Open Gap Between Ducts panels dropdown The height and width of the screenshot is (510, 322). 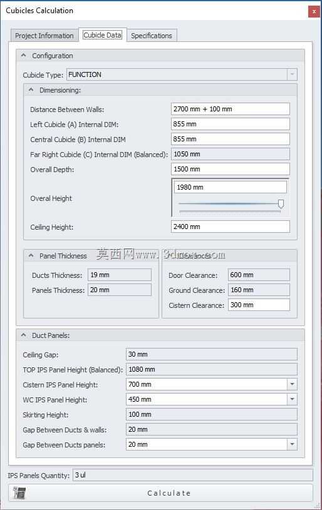coord(292,444)
